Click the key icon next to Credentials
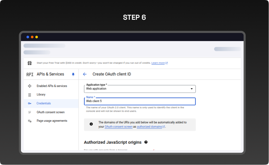This screenshot has width=269, height=165. coord(30,103)
